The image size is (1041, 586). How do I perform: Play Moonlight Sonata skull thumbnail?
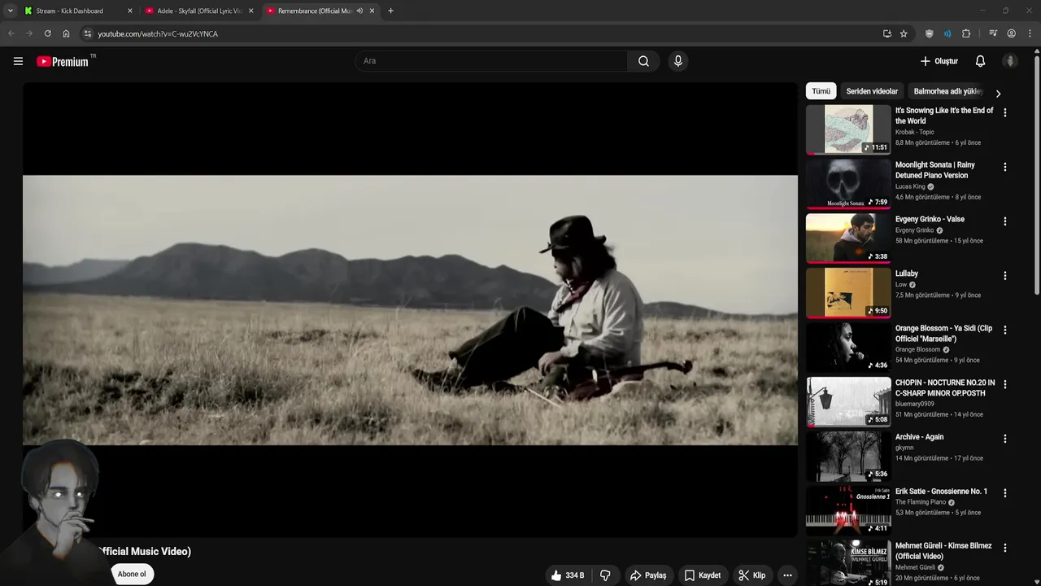tap(848, 183)
